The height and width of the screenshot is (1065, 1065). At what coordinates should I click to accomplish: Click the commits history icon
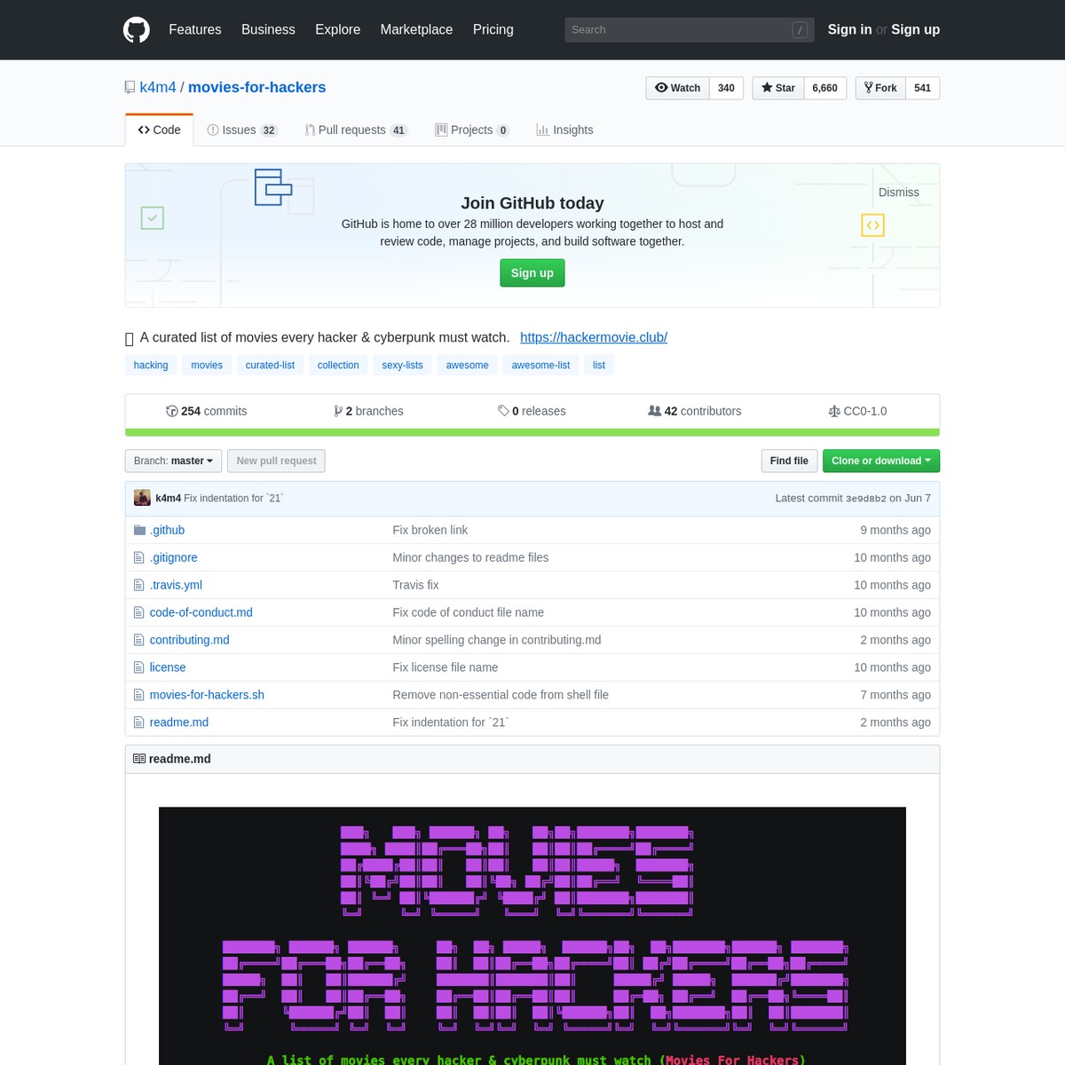[x=172, y=411]
